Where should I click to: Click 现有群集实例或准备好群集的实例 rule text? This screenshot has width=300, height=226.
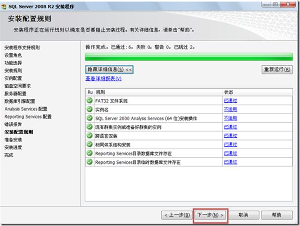point(129,127)
